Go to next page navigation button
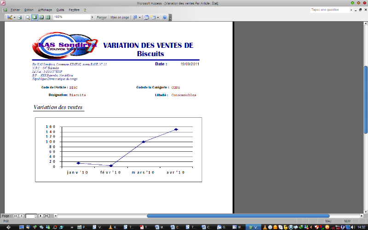Screen dimensions: 368x230 (x=40, y=216)
